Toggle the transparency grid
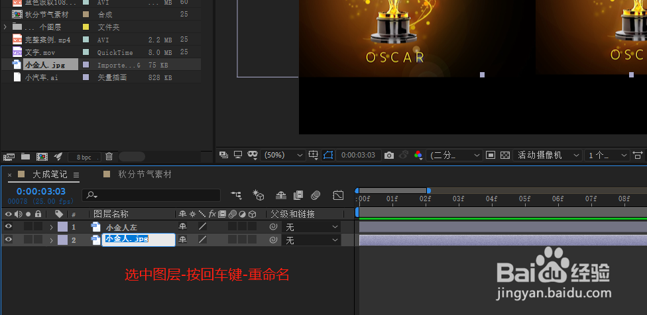 pyautogui.click(x=505, y=156)
